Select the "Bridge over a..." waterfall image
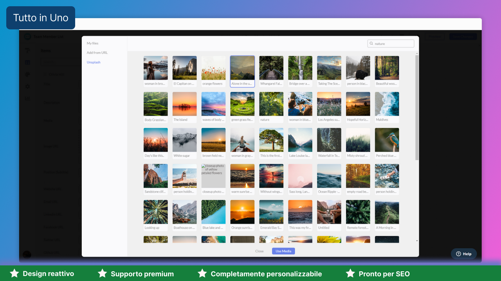Screen dimensions: 501x281 click(x=300, y=71)
